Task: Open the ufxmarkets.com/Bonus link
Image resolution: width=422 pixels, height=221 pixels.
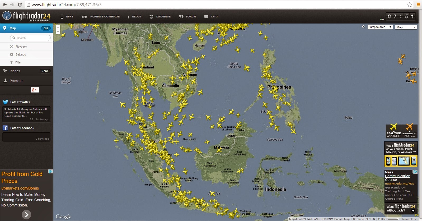Action: coord(20,188)
